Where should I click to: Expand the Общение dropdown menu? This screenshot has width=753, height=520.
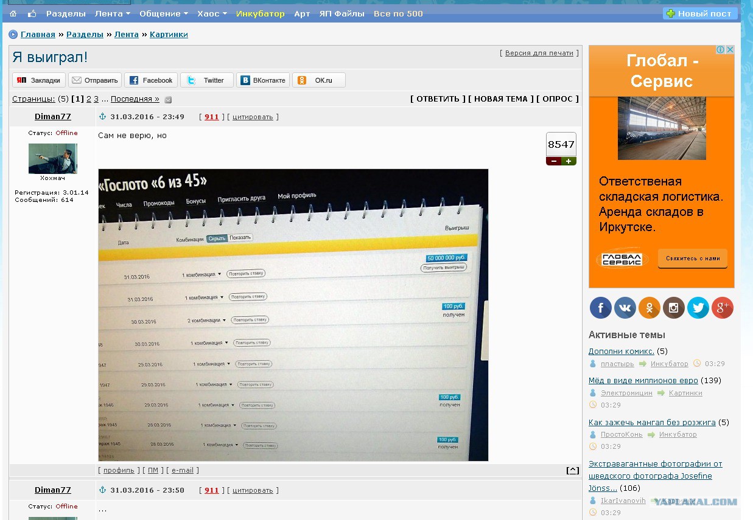coord(164,13)
